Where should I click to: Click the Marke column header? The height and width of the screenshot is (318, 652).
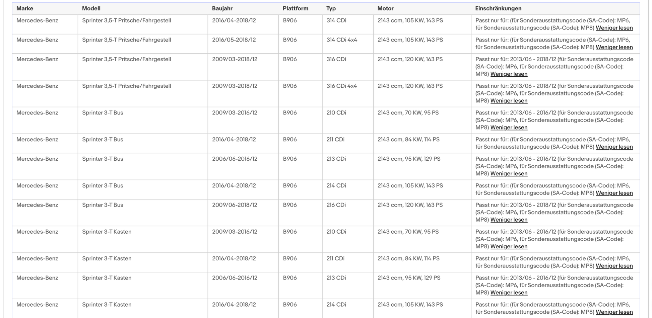25,9
